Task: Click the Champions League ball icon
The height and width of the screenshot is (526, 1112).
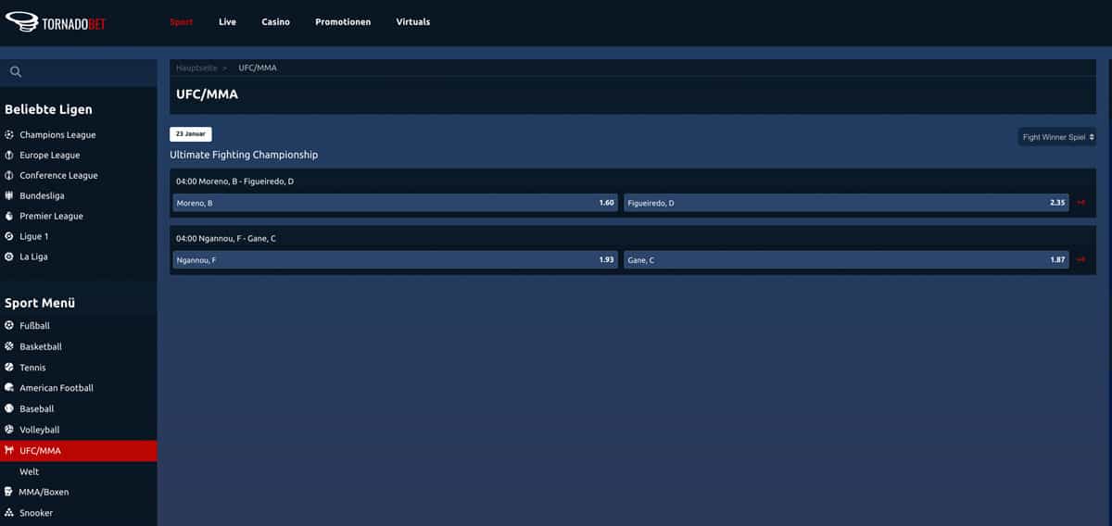Action: [9, 134]
